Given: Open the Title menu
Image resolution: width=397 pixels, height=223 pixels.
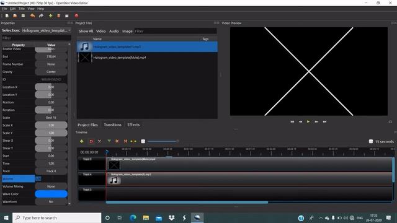Looking at the screenshot, I should (22, 9).
